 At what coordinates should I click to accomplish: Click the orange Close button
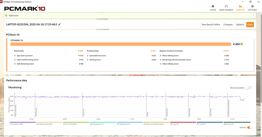point(250,24)
